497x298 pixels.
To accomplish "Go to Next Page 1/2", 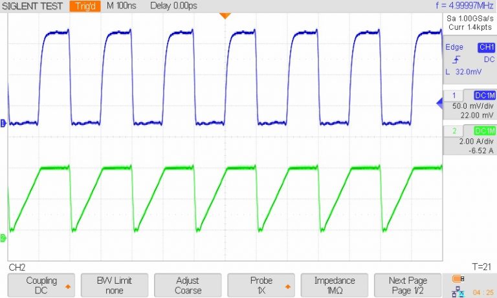I will click(408, 285).
